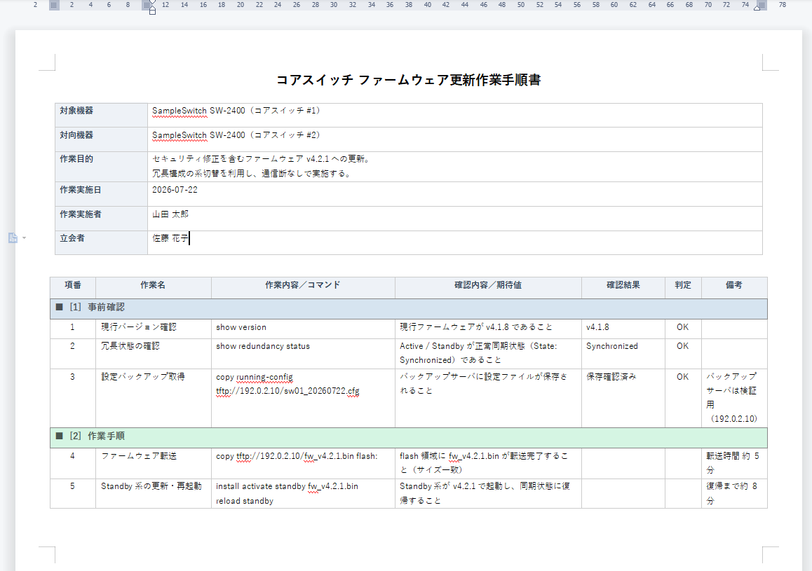The width and height of the screenshot is (812, 571).
Task: Click the 作業実施者 label cell
Action: click(102, 219)
